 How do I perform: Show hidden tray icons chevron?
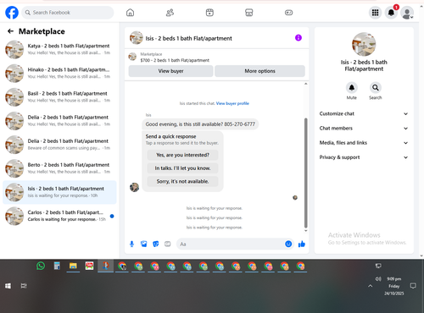tap(370, 286)
